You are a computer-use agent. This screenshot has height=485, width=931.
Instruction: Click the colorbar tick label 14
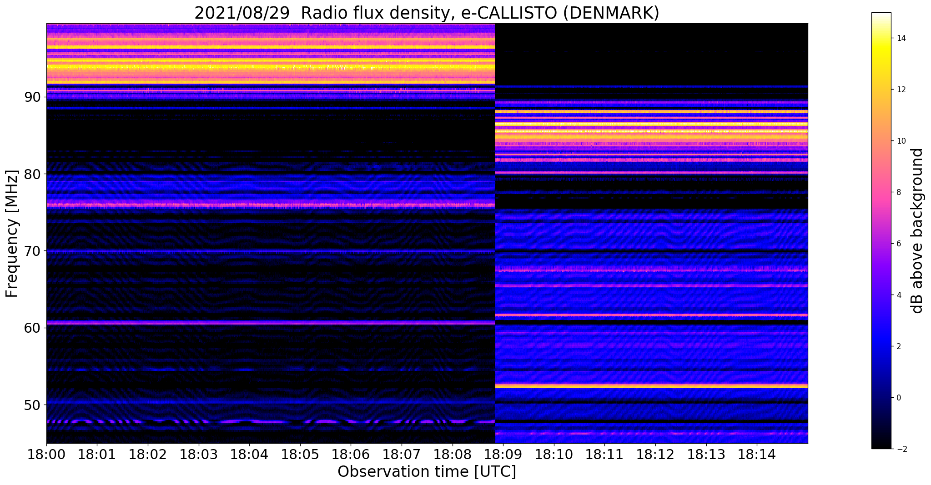901,38
